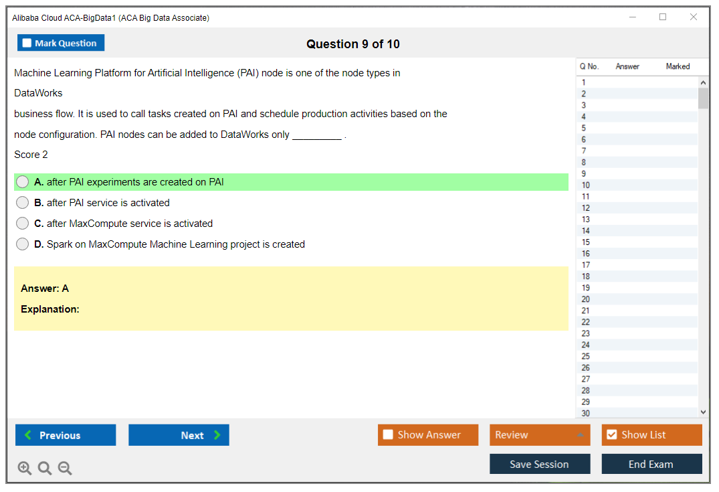
Task: Click the zoom reset magnifier icon
Action: [x=45, y=469]
